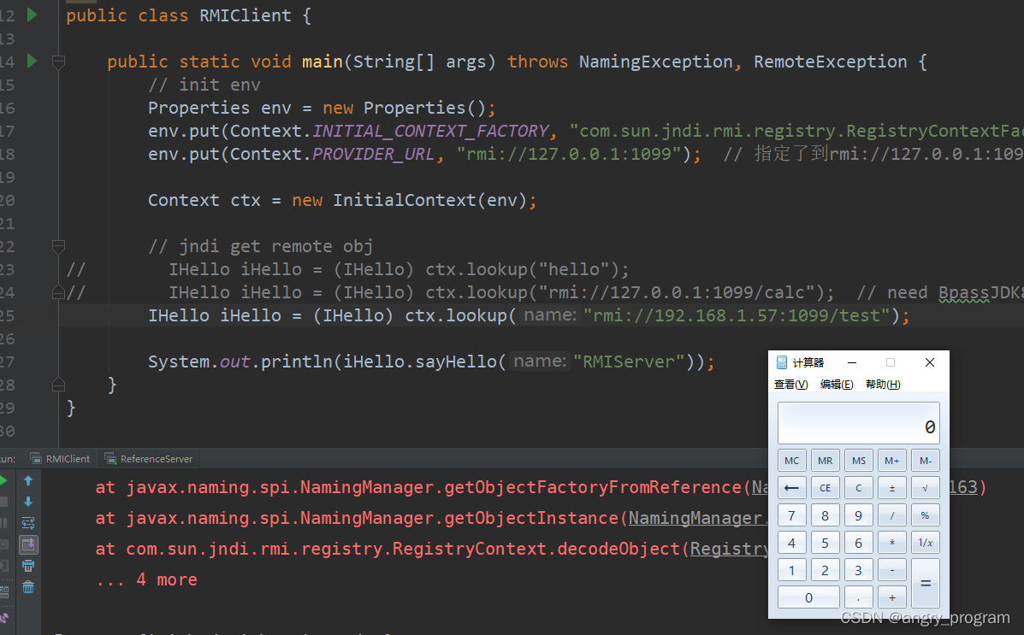
Task: Click digit 4 in Calculator
Action: 791,543
